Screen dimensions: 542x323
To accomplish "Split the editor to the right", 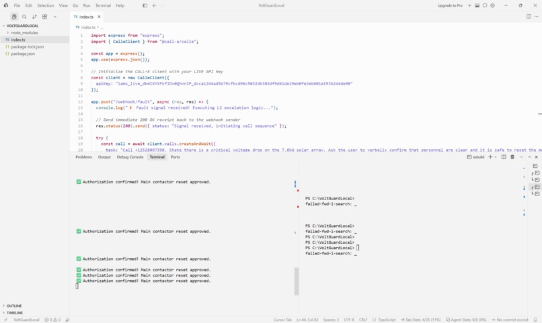I will (x=529, y=16).
